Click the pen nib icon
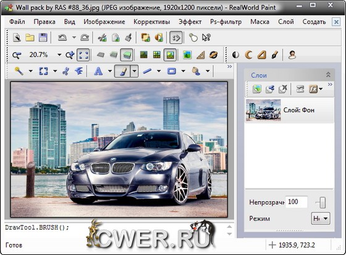This screenshot has width=346, height=255. pyautogui.click(x=274, y=55)
